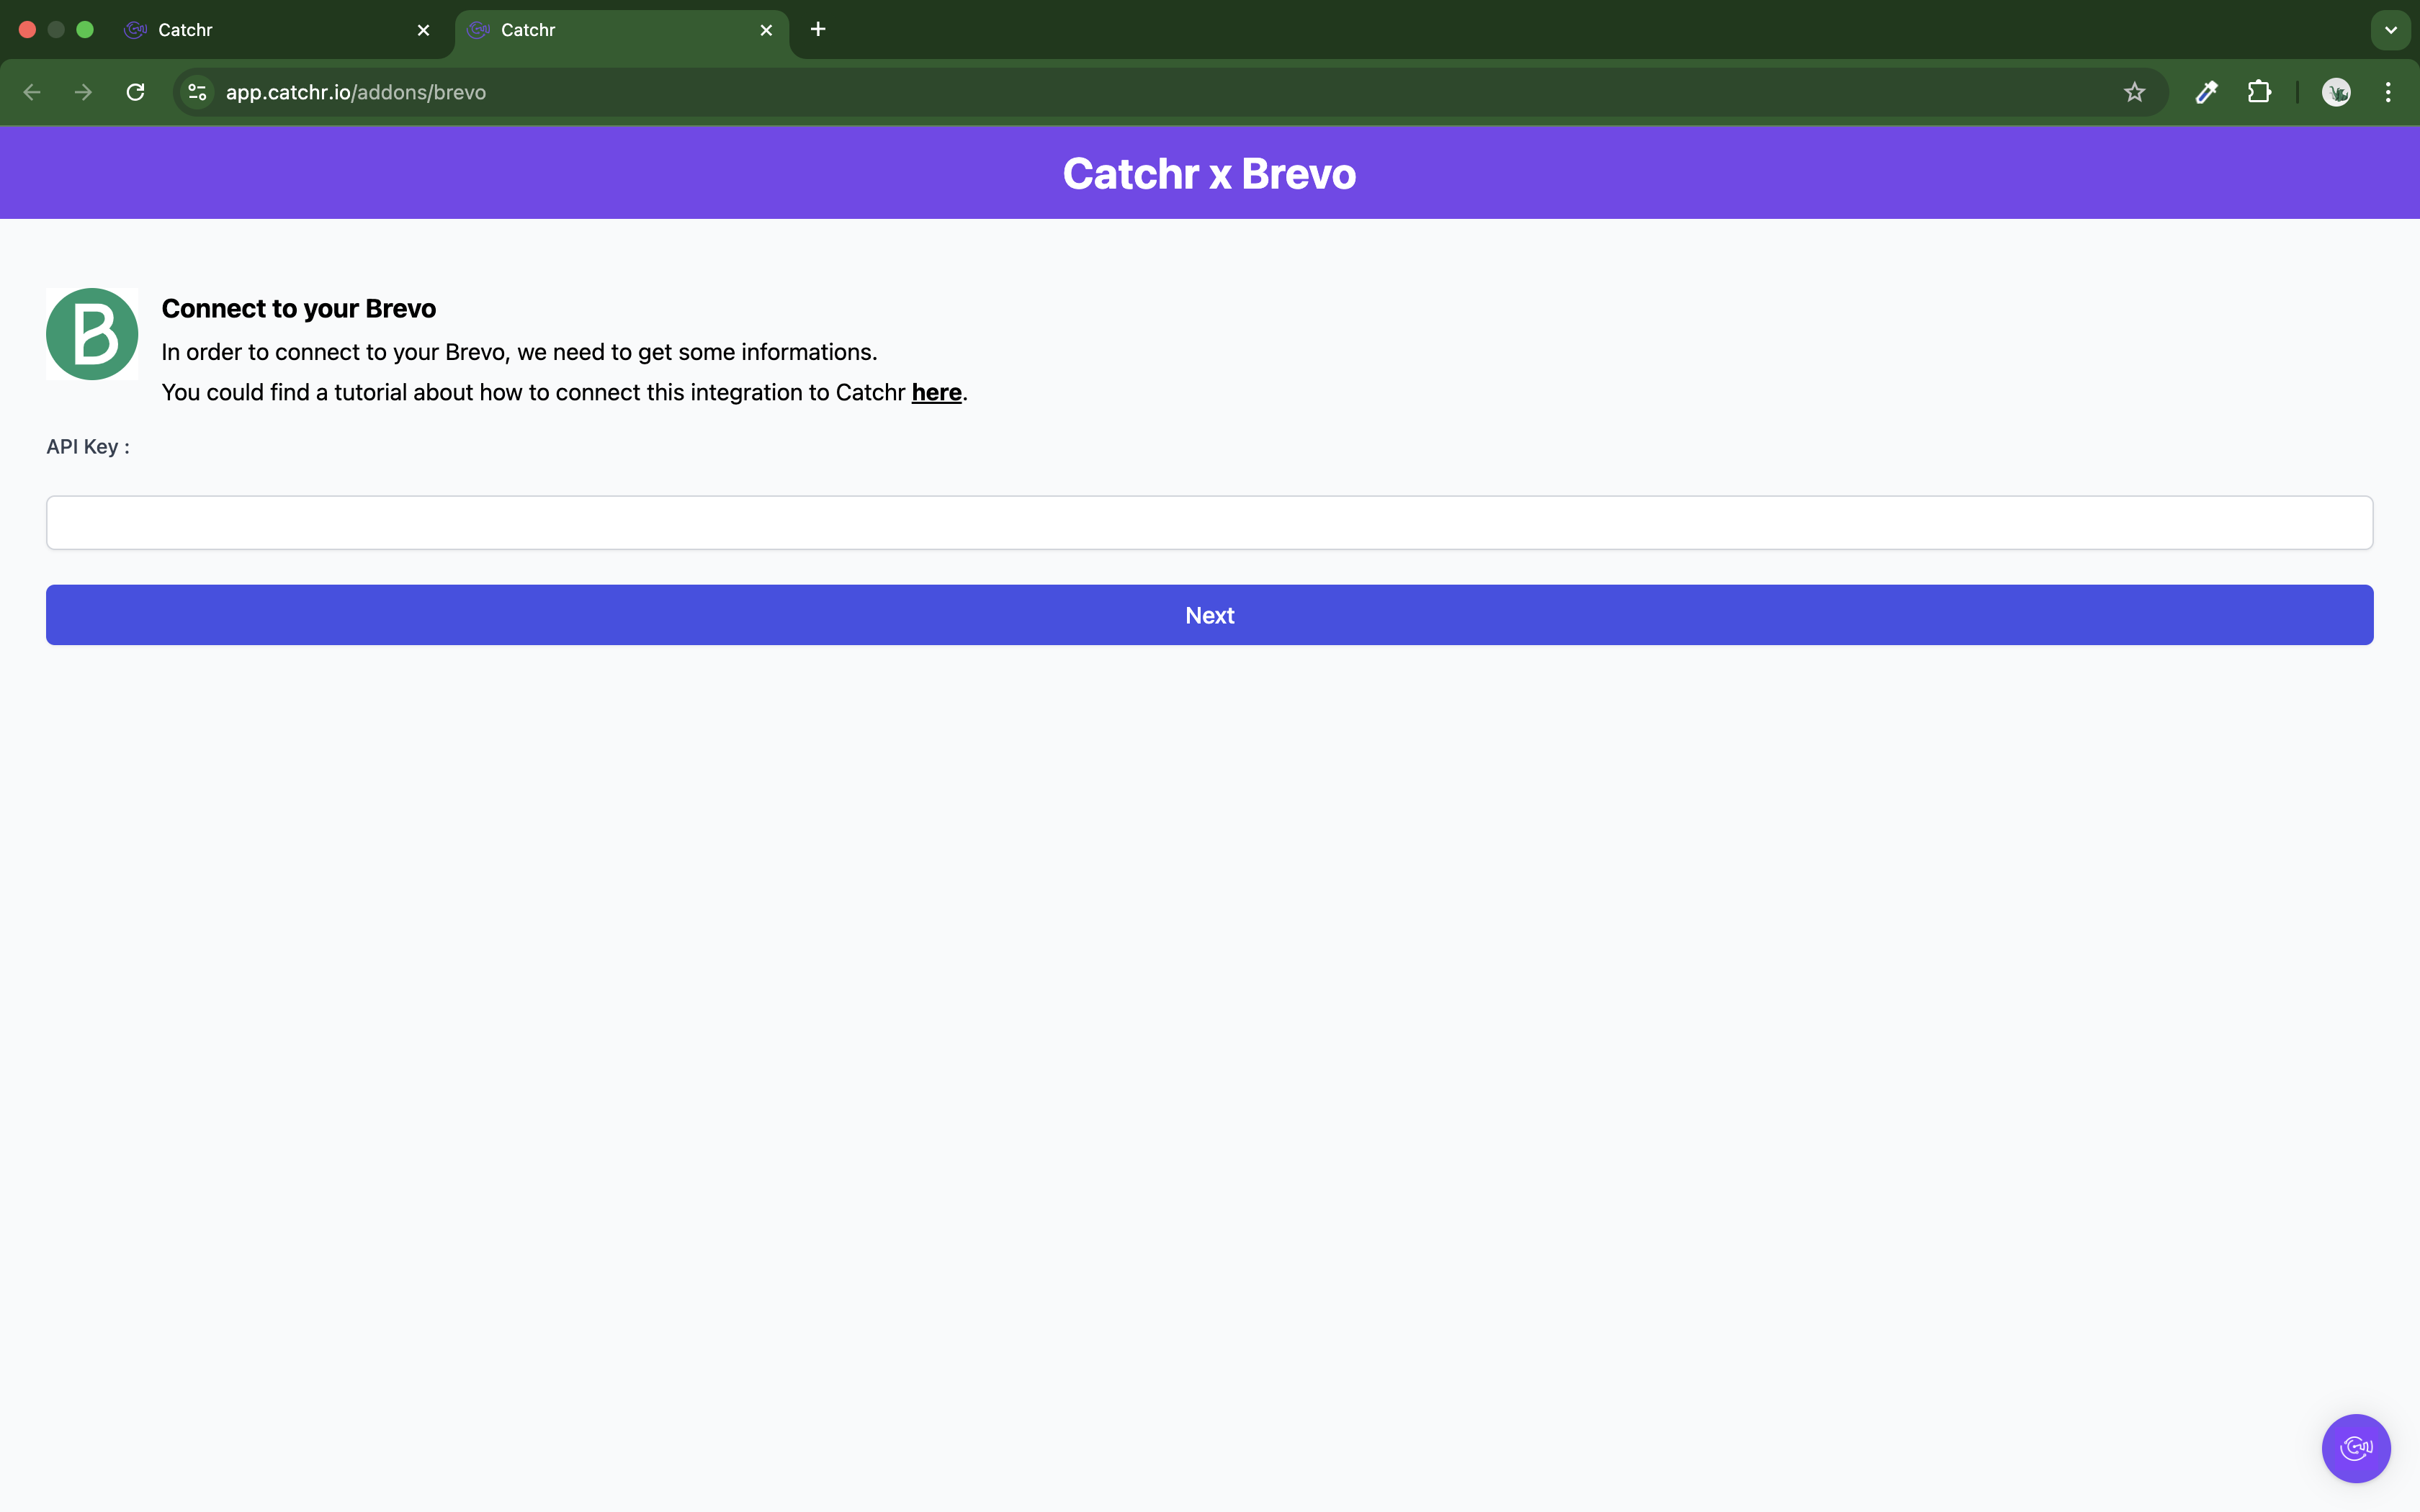Open the Chrome profile avatar
This screenshot has width=2420, height=1512.
click(x=2336, y=92)
